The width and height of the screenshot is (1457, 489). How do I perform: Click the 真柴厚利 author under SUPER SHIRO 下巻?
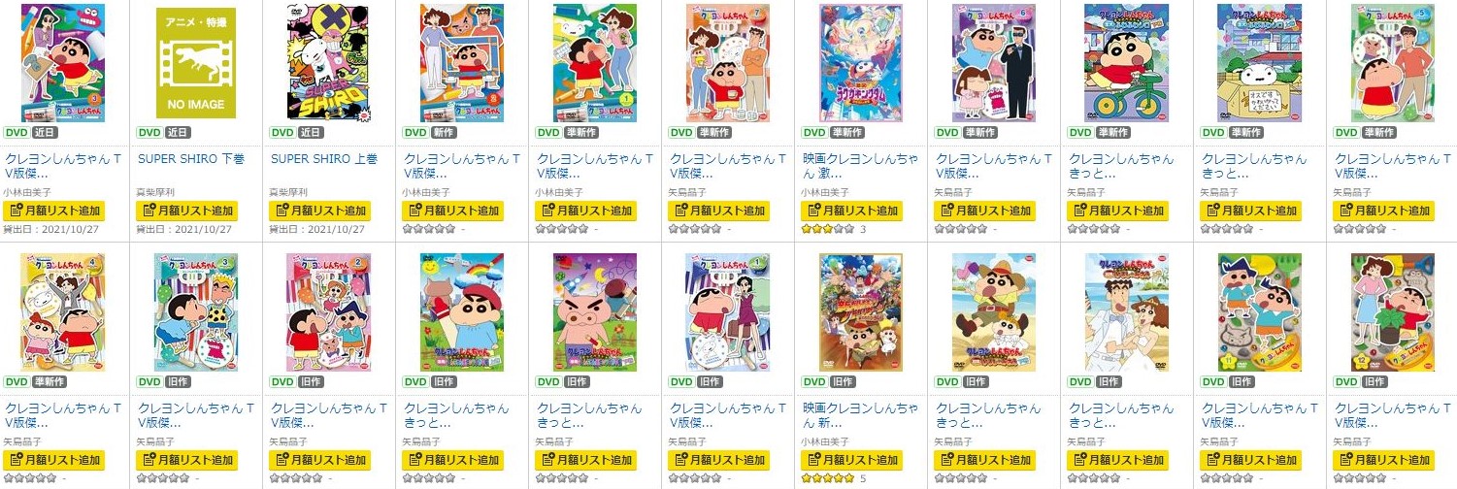(x=152, y=192)
